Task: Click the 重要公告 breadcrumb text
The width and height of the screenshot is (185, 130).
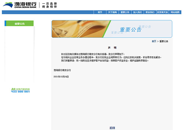Action: (164, 41)
